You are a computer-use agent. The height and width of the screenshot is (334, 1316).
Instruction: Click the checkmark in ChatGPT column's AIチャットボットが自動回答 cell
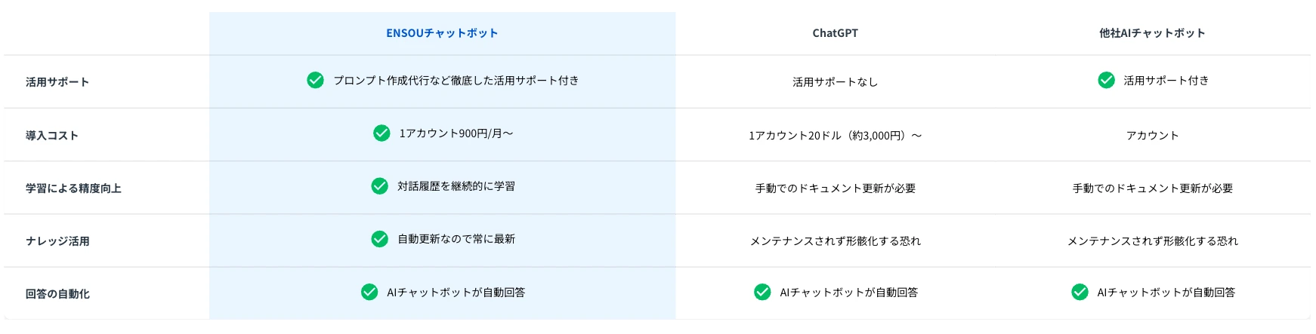(762, 292)
